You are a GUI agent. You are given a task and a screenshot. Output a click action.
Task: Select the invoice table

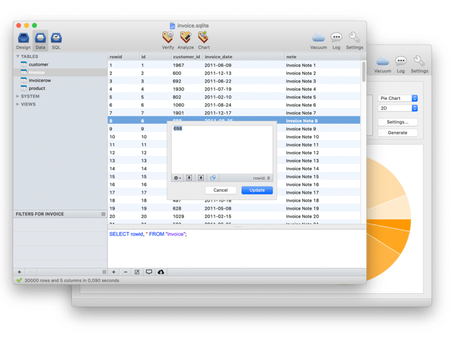60,72
